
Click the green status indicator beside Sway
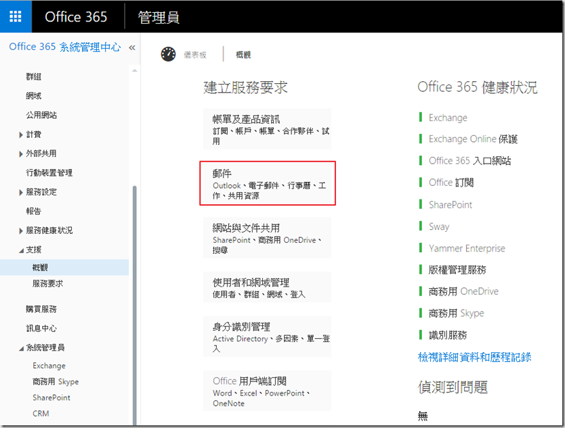[x=421, y=227]
